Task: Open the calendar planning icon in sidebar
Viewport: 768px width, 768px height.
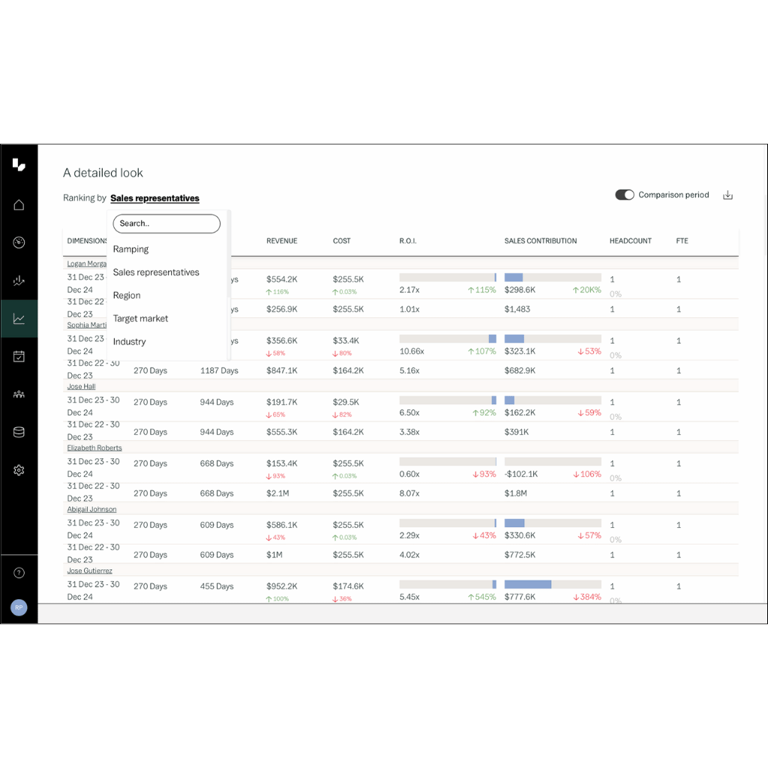Action: coord(19,355)
